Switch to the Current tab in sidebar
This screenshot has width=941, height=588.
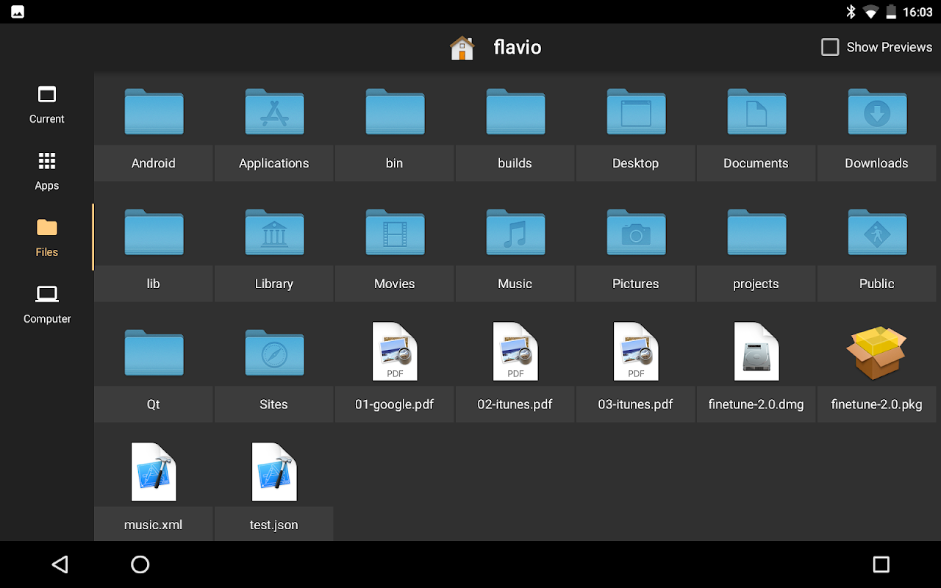(47, 104)
